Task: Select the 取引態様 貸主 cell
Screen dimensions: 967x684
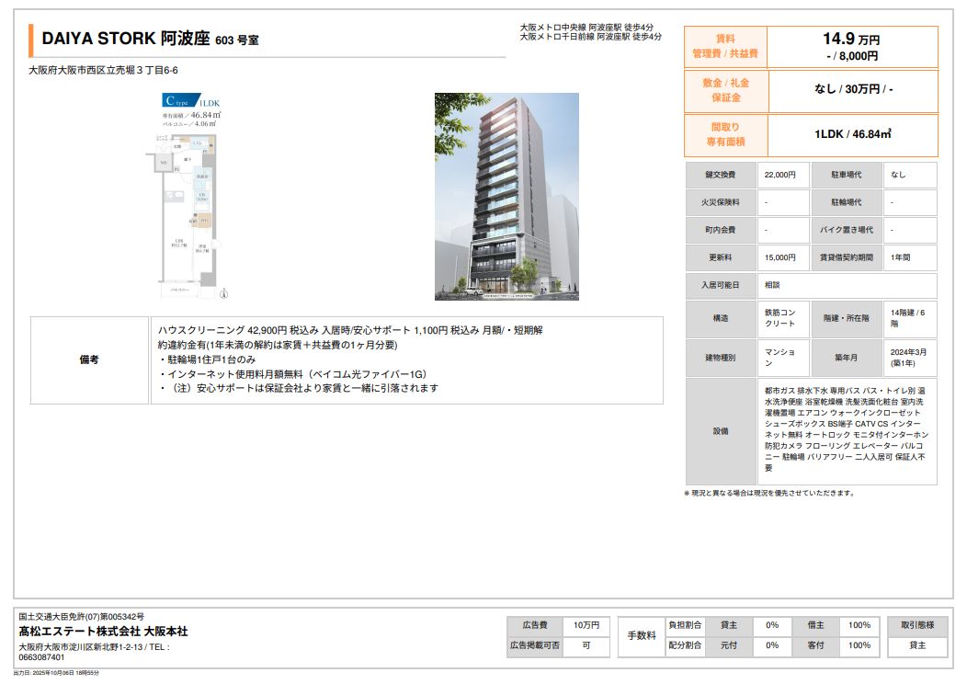Action: (917, 645)
